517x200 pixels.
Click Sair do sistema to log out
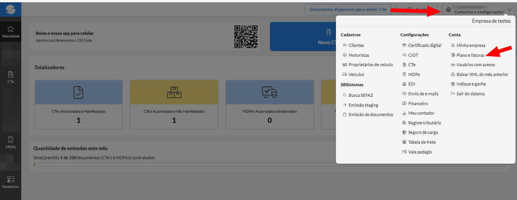click(470, 94)
